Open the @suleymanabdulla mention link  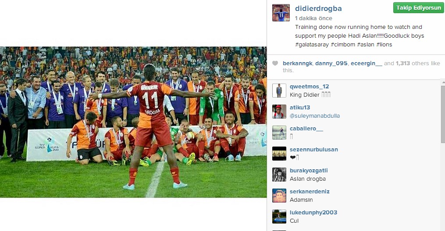pos(314,116)
